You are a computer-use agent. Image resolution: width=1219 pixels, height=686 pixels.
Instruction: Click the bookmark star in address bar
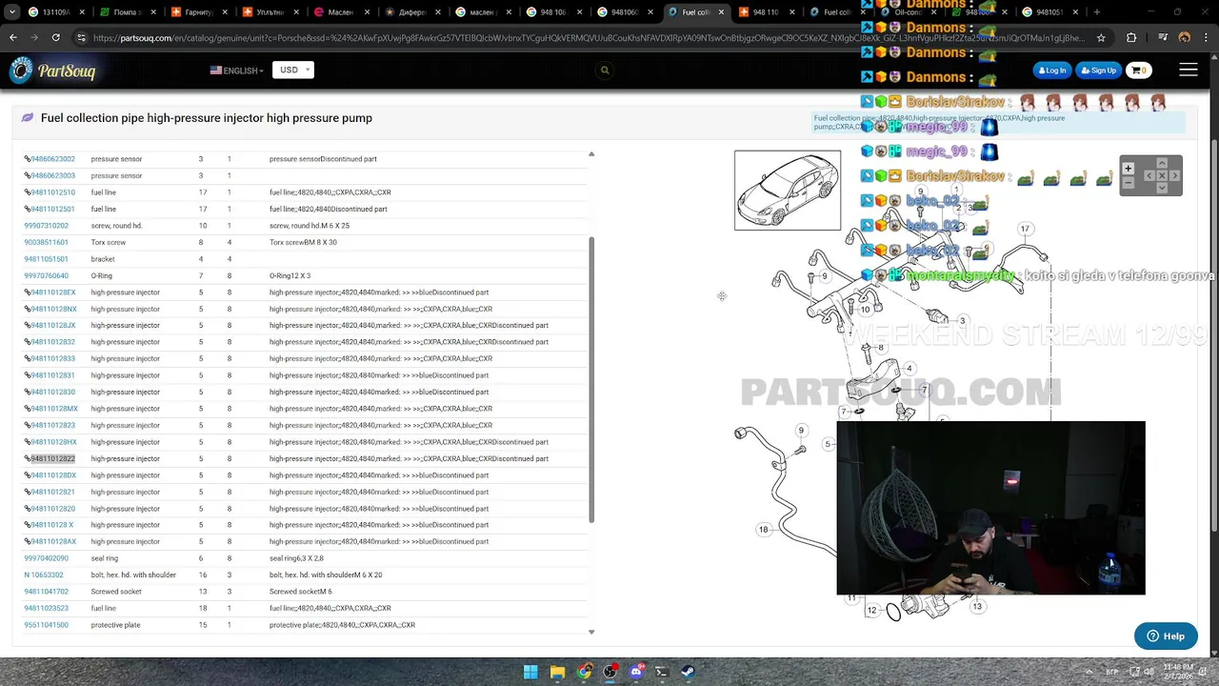[1101, 38]
